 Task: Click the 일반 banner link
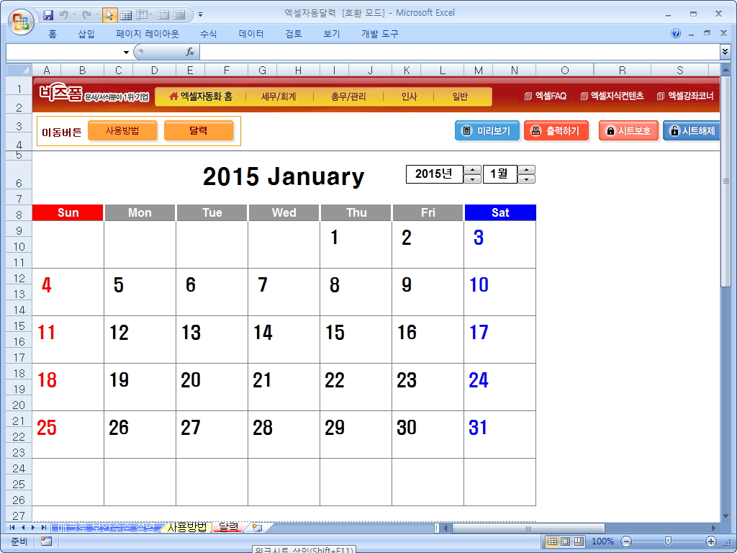(460, 96)
